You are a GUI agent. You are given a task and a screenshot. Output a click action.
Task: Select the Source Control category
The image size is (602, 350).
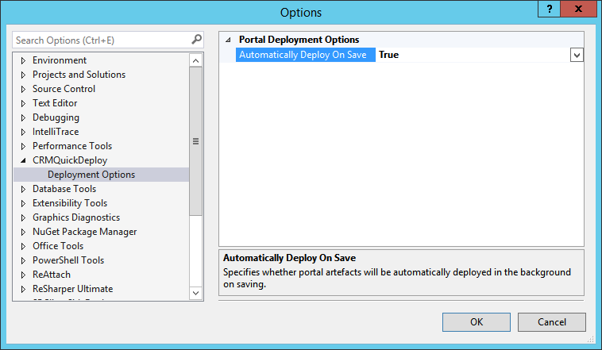click(64, 89)
